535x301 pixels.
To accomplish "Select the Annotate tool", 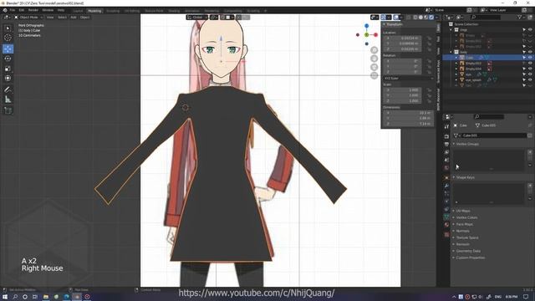I will (x=8, y=89).
